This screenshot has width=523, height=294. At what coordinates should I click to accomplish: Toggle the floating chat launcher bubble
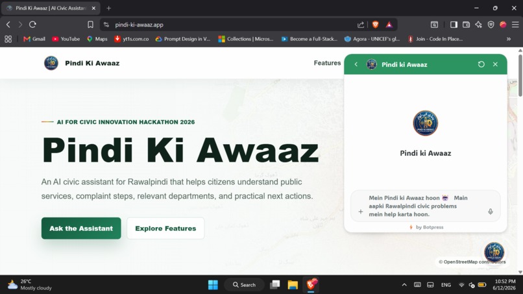pyautogui.click(x=494, y=252)
